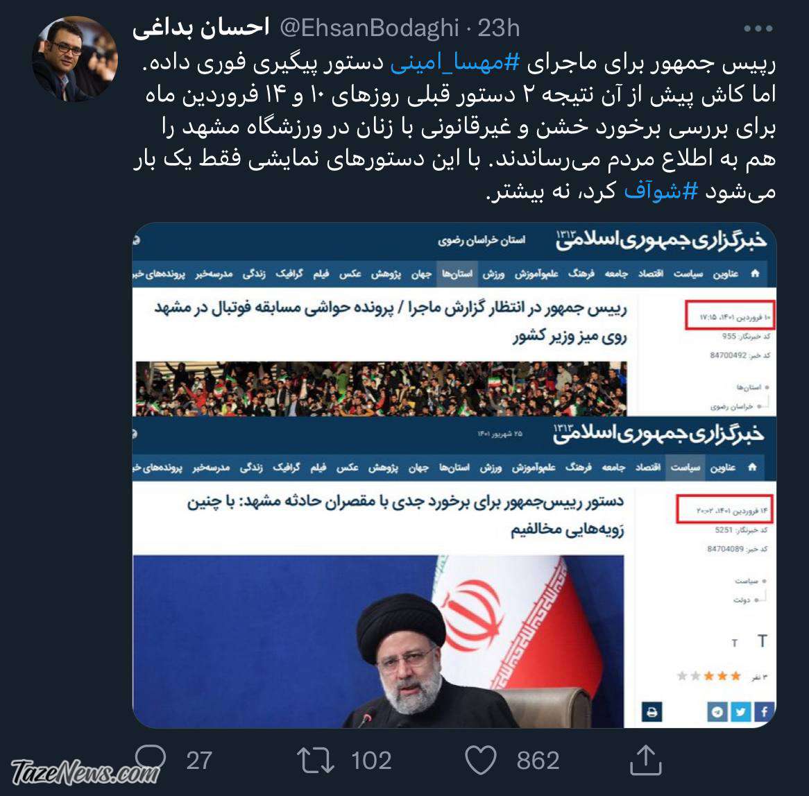Open the share upload icon
The width and height of the screenshot is (809, 796).
click(x=645, y=760)
